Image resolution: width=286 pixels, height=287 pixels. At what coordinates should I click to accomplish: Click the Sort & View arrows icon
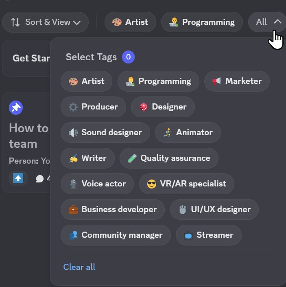click(15, 22)
